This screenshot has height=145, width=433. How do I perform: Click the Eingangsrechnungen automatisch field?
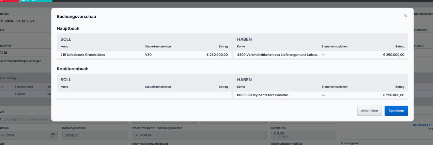pos(27,119)
